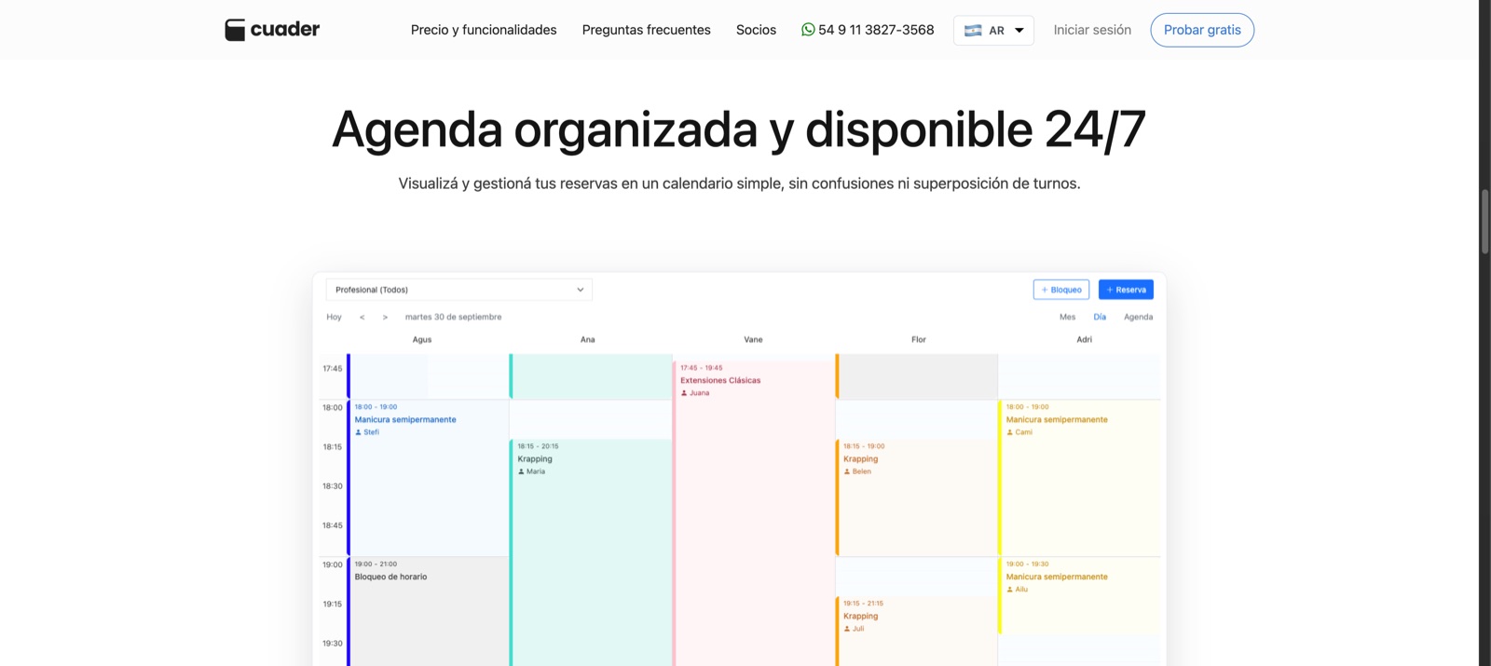
Task: Open Stefi's Manicura semipermanente booking
Action: click(x=429, y=478)
